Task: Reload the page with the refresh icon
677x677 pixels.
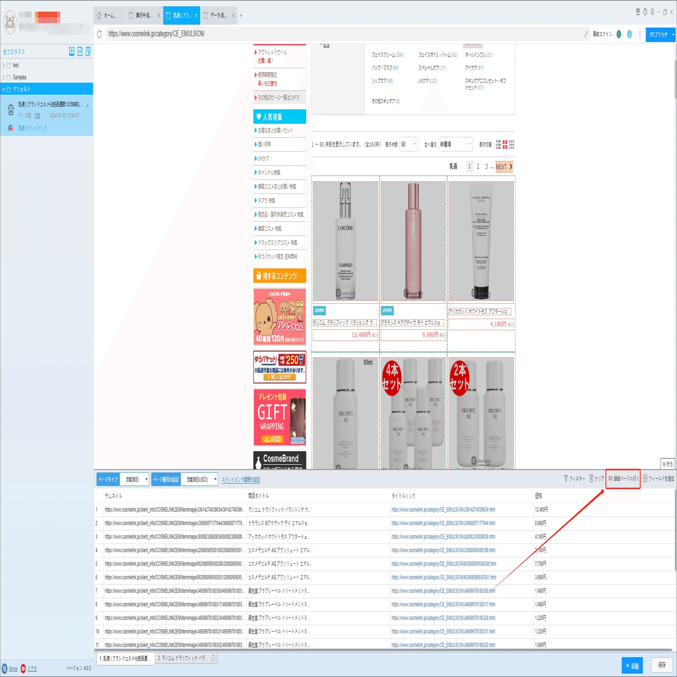Action: [x=99, y=34]
